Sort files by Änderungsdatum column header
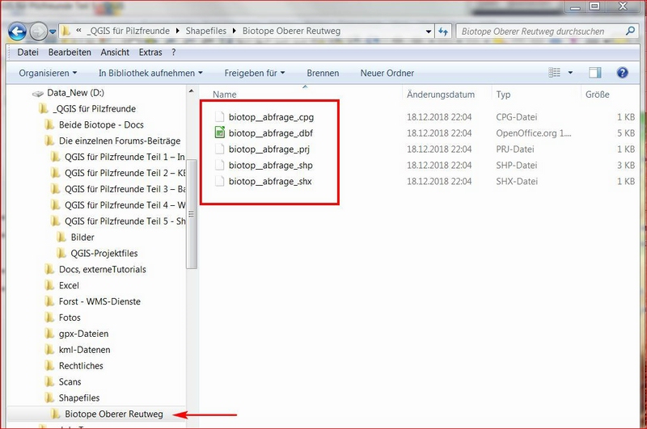The height and width of the screenshot is (429, 647). [441, 95]
